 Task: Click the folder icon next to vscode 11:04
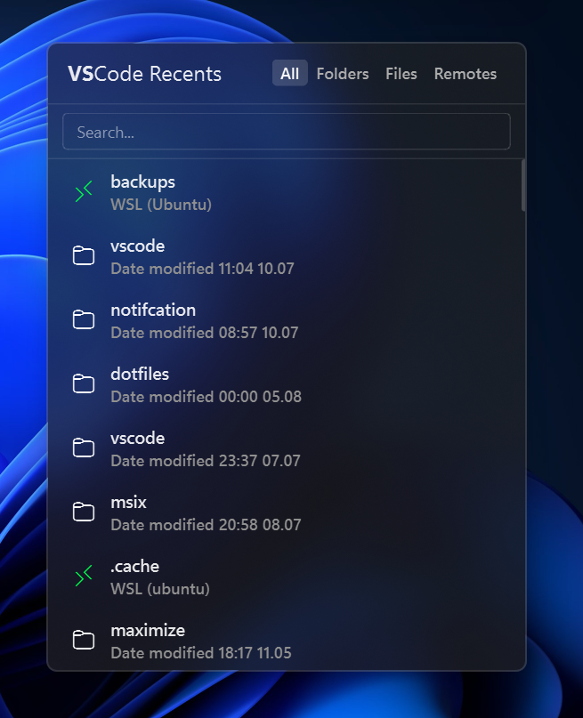(x=84, y=255)
